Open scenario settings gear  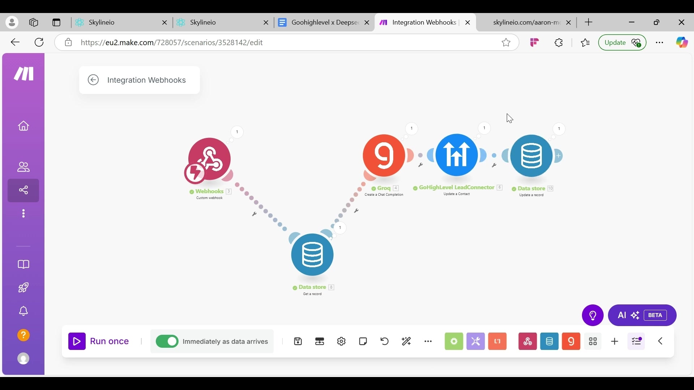tap(342, 342)
